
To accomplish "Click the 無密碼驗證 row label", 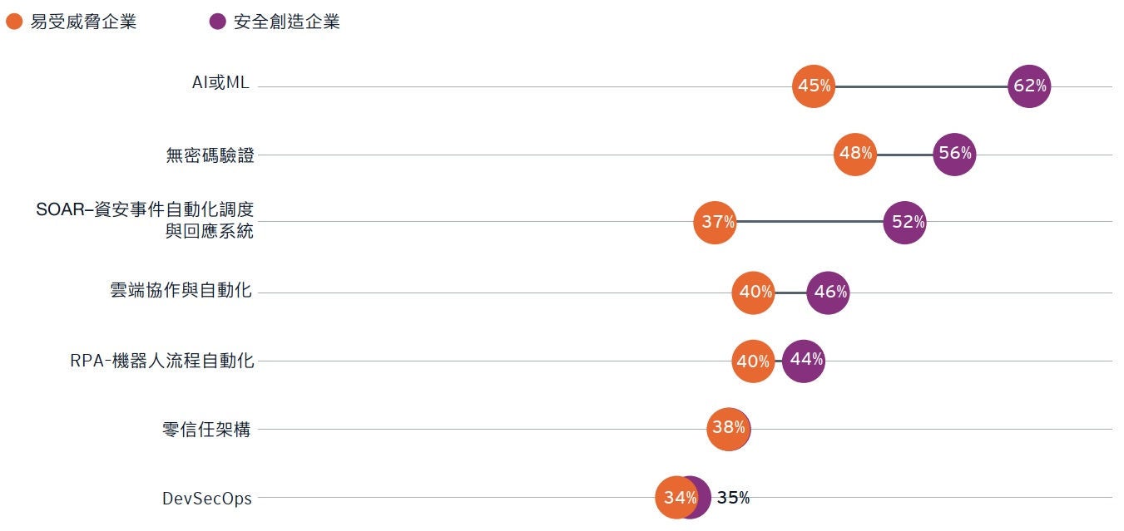I will coord(210,155).
